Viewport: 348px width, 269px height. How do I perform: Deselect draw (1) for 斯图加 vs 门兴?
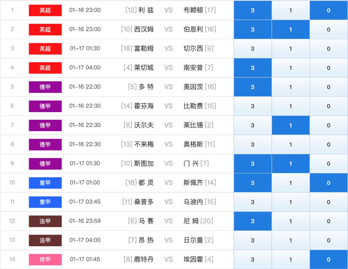pos(290,164)
